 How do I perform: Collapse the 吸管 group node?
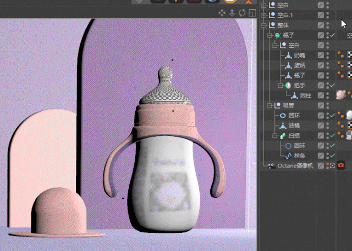(x=269, y=105)
